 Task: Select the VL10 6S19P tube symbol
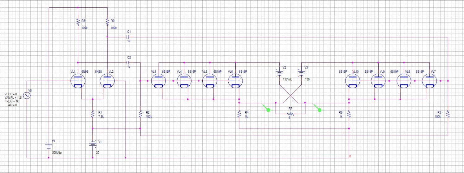tap(353, 81)
